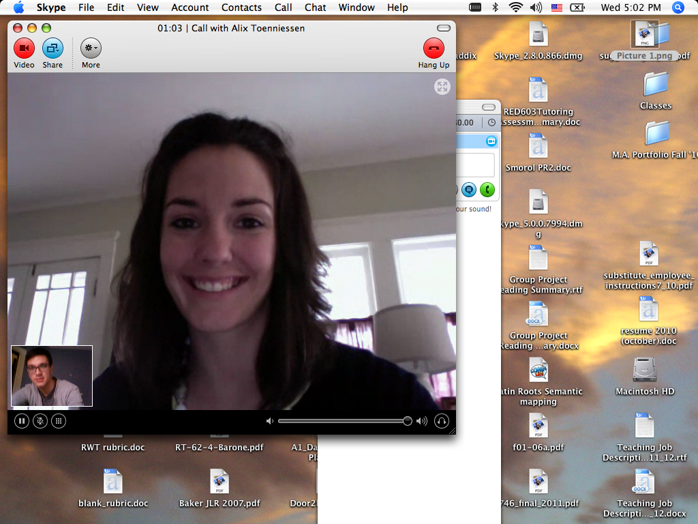Toggle call window toolbar with pill button
Screen dimensions: 698x524
(444, 28)
